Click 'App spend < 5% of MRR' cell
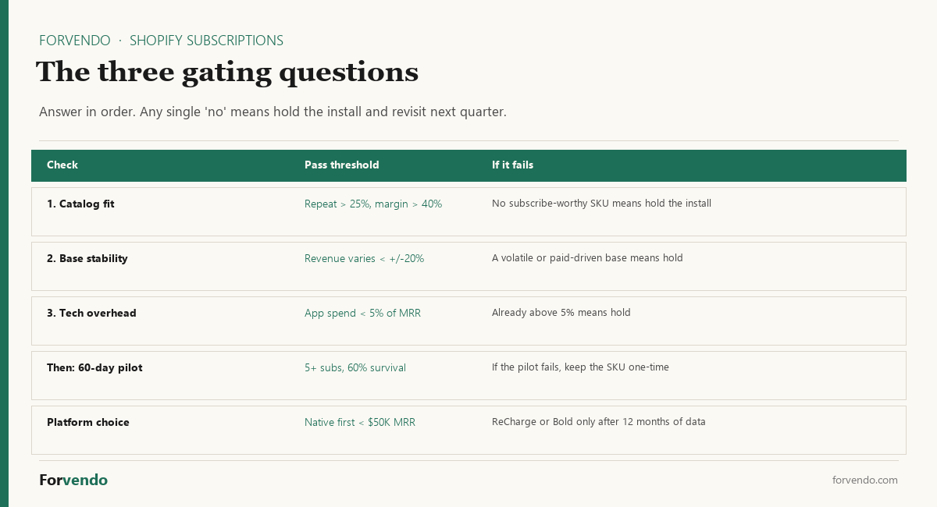The width and height of the screenshot is (937, 507). (362, 313)
